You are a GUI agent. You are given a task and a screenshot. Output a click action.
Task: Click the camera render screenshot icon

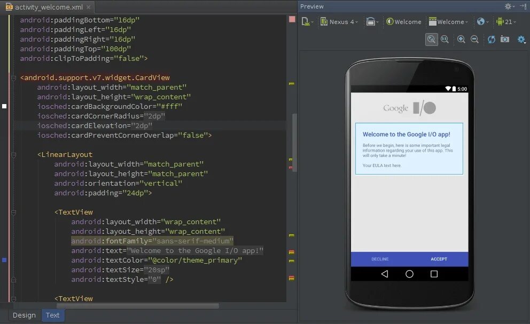[x=505, y=39]
